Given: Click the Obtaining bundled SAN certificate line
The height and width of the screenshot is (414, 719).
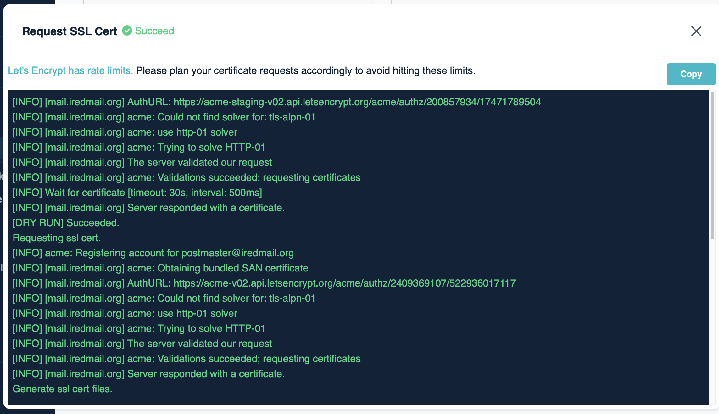Looking at the screenshot, I should click(160, 268).
